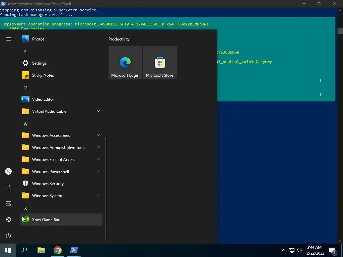Open the Windows System folder
Image resolution: width=343 pixels, height=257 pixels.
(61, 195)
